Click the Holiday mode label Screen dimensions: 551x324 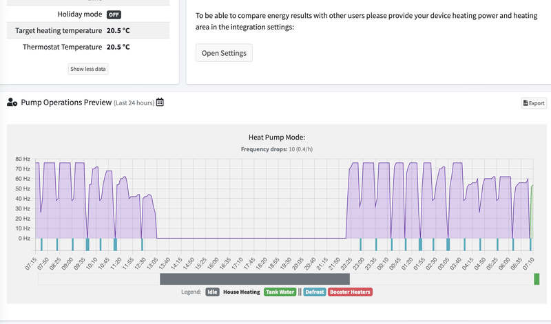(80, 14)
